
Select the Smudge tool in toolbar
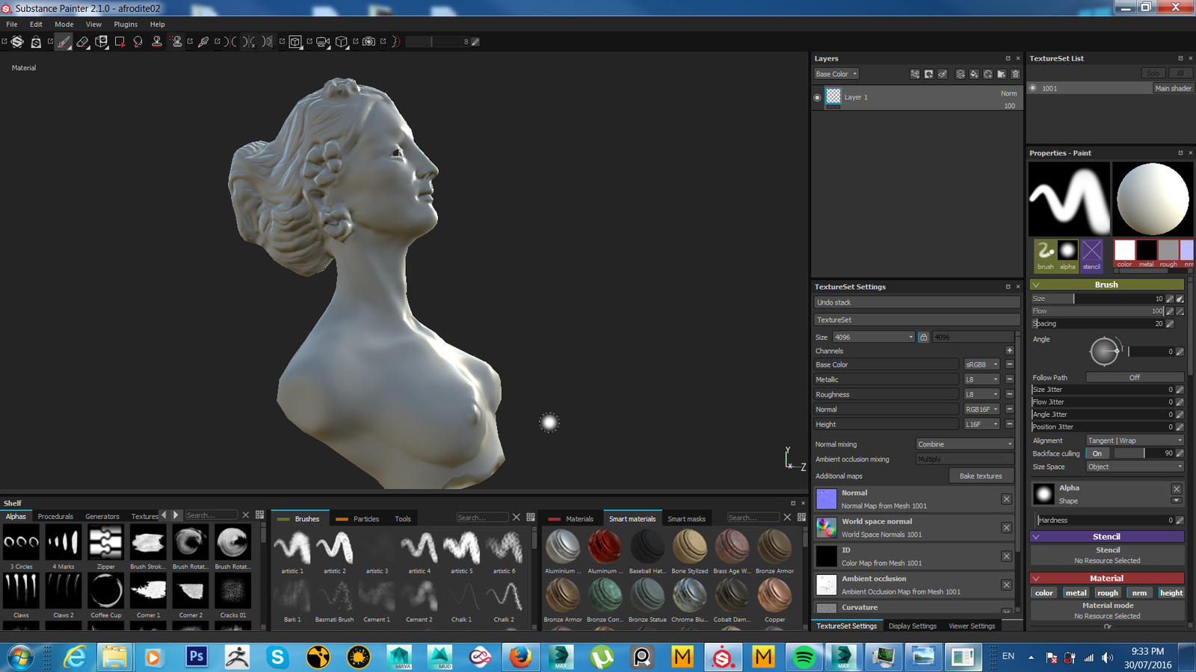[x=138, y=42]
